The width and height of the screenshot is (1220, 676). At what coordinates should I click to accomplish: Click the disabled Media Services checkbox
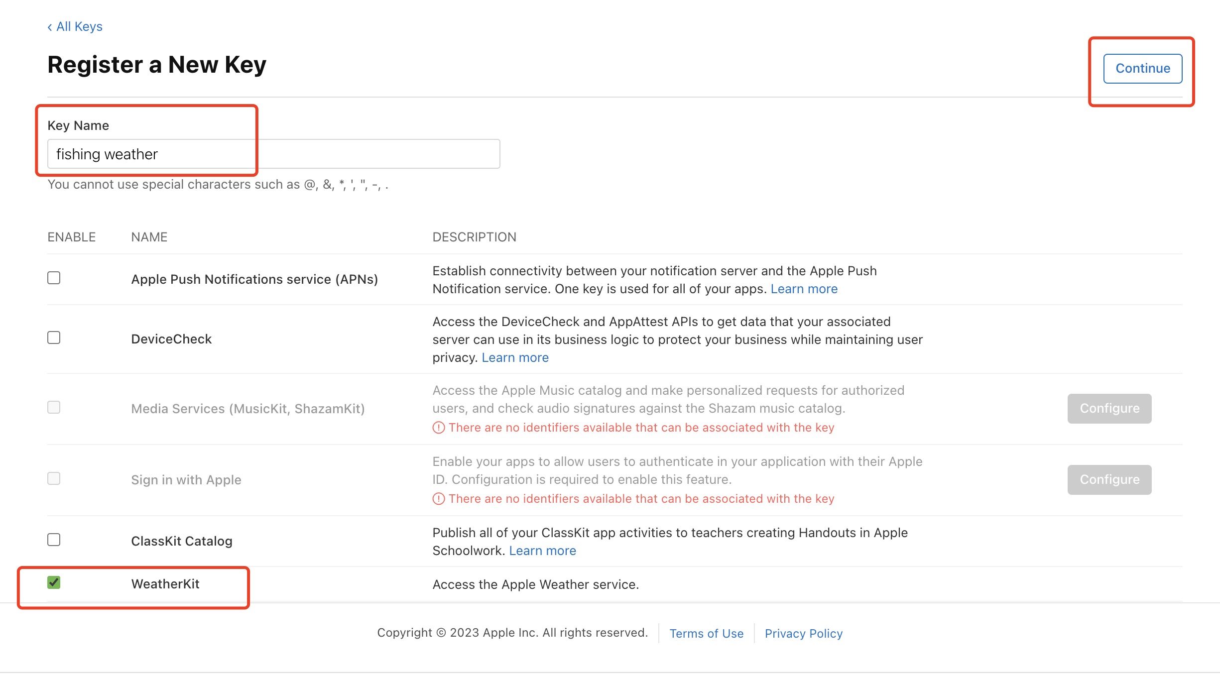[x=54, y=408]
